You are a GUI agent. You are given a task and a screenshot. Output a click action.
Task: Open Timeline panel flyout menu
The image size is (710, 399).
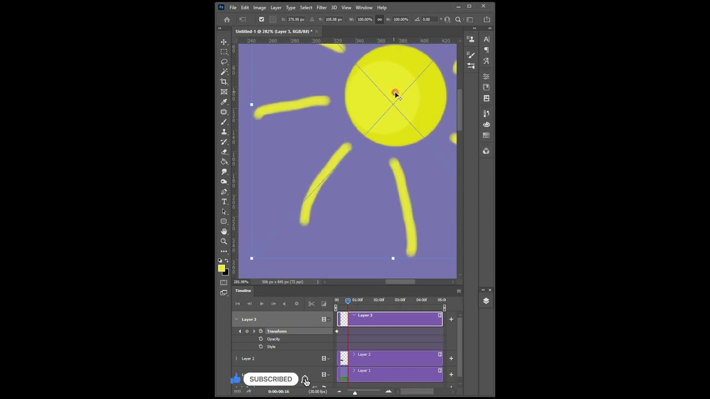tap(459, 291)
